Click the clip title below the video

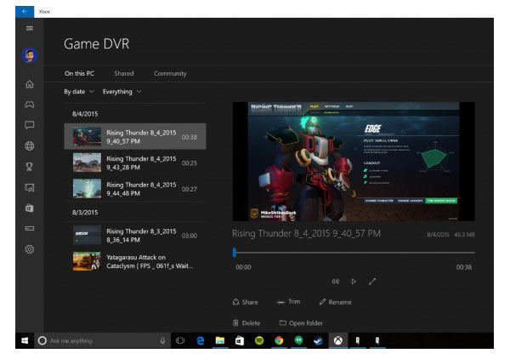click(x=306, y=233)
